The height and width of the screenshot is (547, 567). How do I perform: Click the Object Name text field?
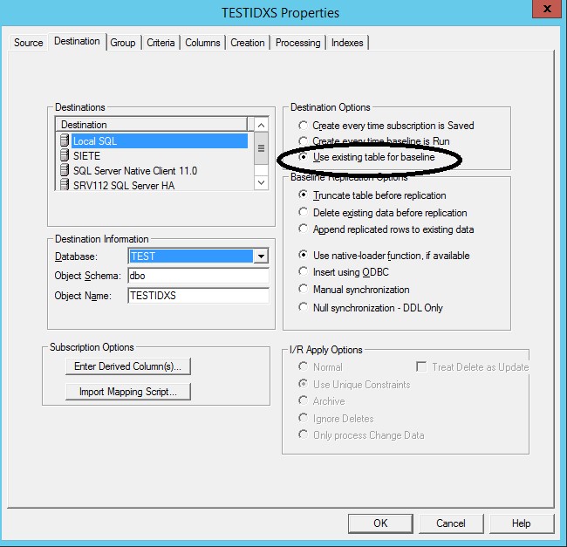click(x=198, y=296)
